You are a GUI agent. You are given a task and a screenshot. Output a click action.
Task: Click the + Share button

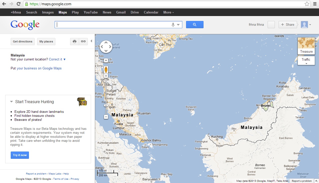(288, 24)
